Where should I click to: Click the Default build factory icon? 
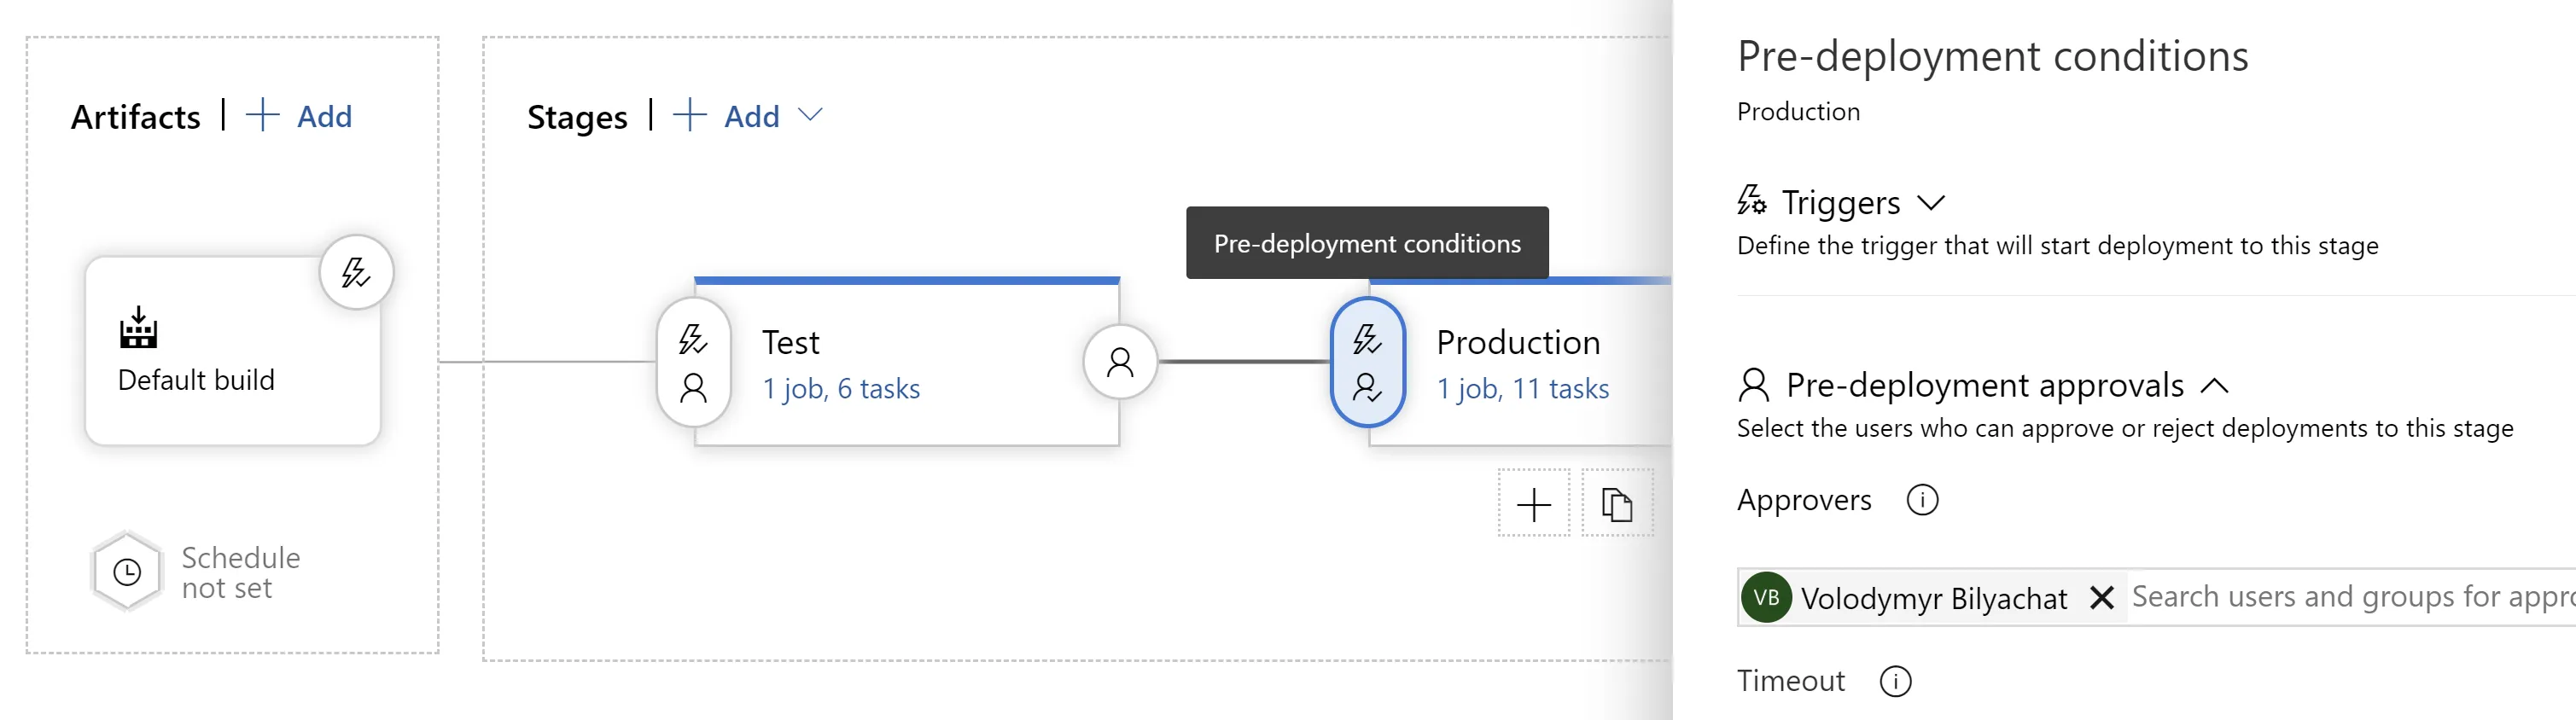pyautogui.click(x=138, y=328)
